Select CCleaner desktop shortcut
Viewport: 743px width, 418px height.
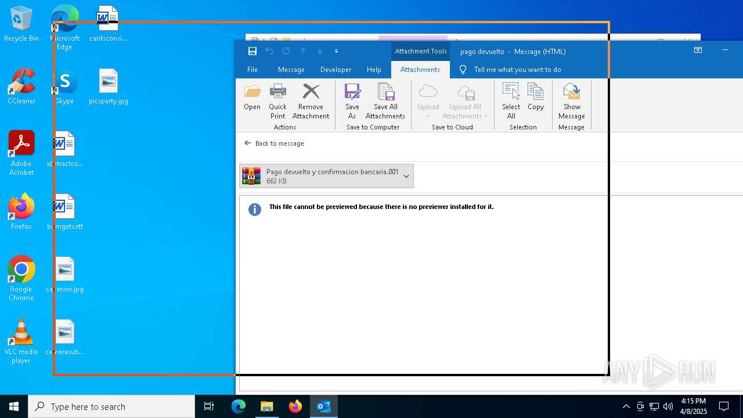(x=21, y=87)
